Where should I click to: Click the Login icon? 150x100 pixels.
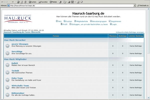111,24
